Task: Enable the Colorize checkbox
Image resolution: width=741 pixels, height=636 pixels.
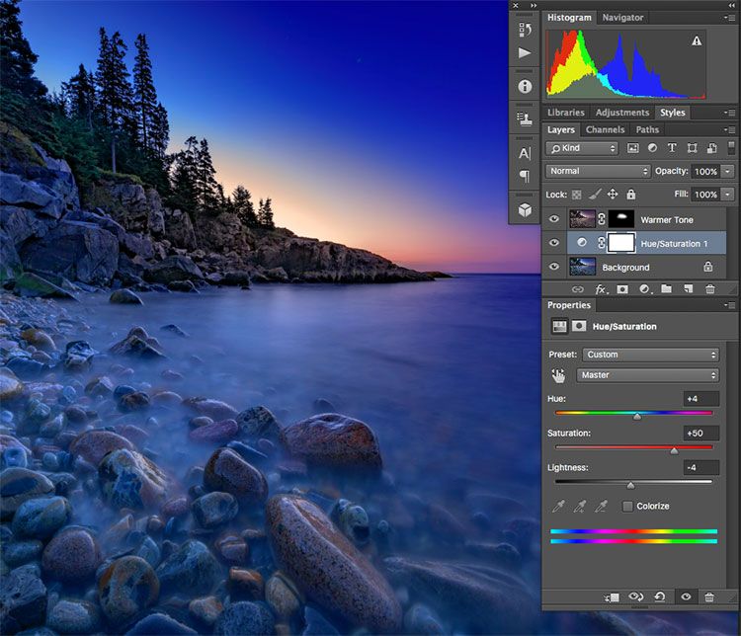Action: (x=628, y=506)
